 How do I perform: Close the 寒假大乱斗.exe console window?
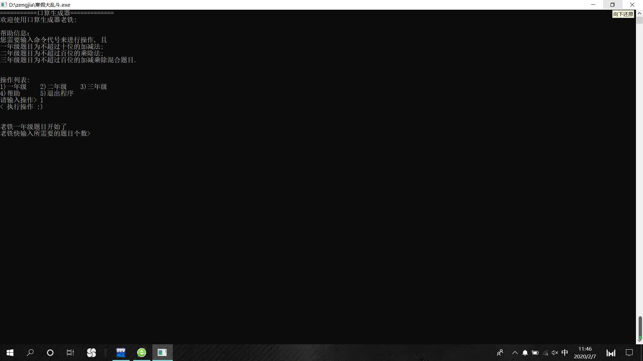[632, 5]
